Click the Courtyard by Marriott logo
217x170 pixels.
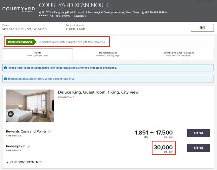point(19,9)
